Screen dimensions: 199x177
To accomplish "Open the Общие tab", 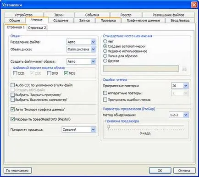I will pyautogui.click(x=15, y=20).
